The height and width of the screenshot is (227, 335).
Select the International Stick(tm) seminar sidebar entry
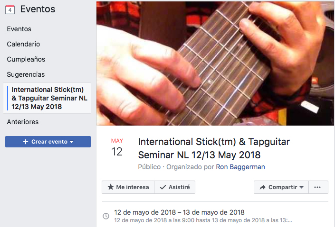click(x=47, y=98)
